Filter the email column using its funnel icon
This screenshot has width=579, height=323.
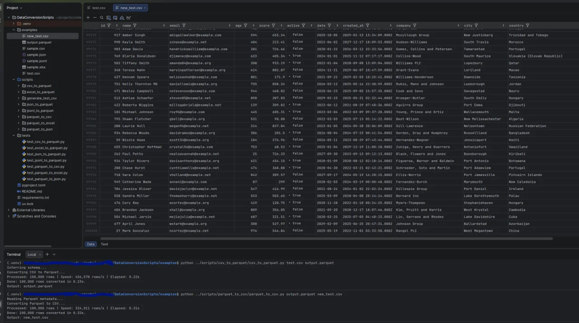tap(184, 26)
